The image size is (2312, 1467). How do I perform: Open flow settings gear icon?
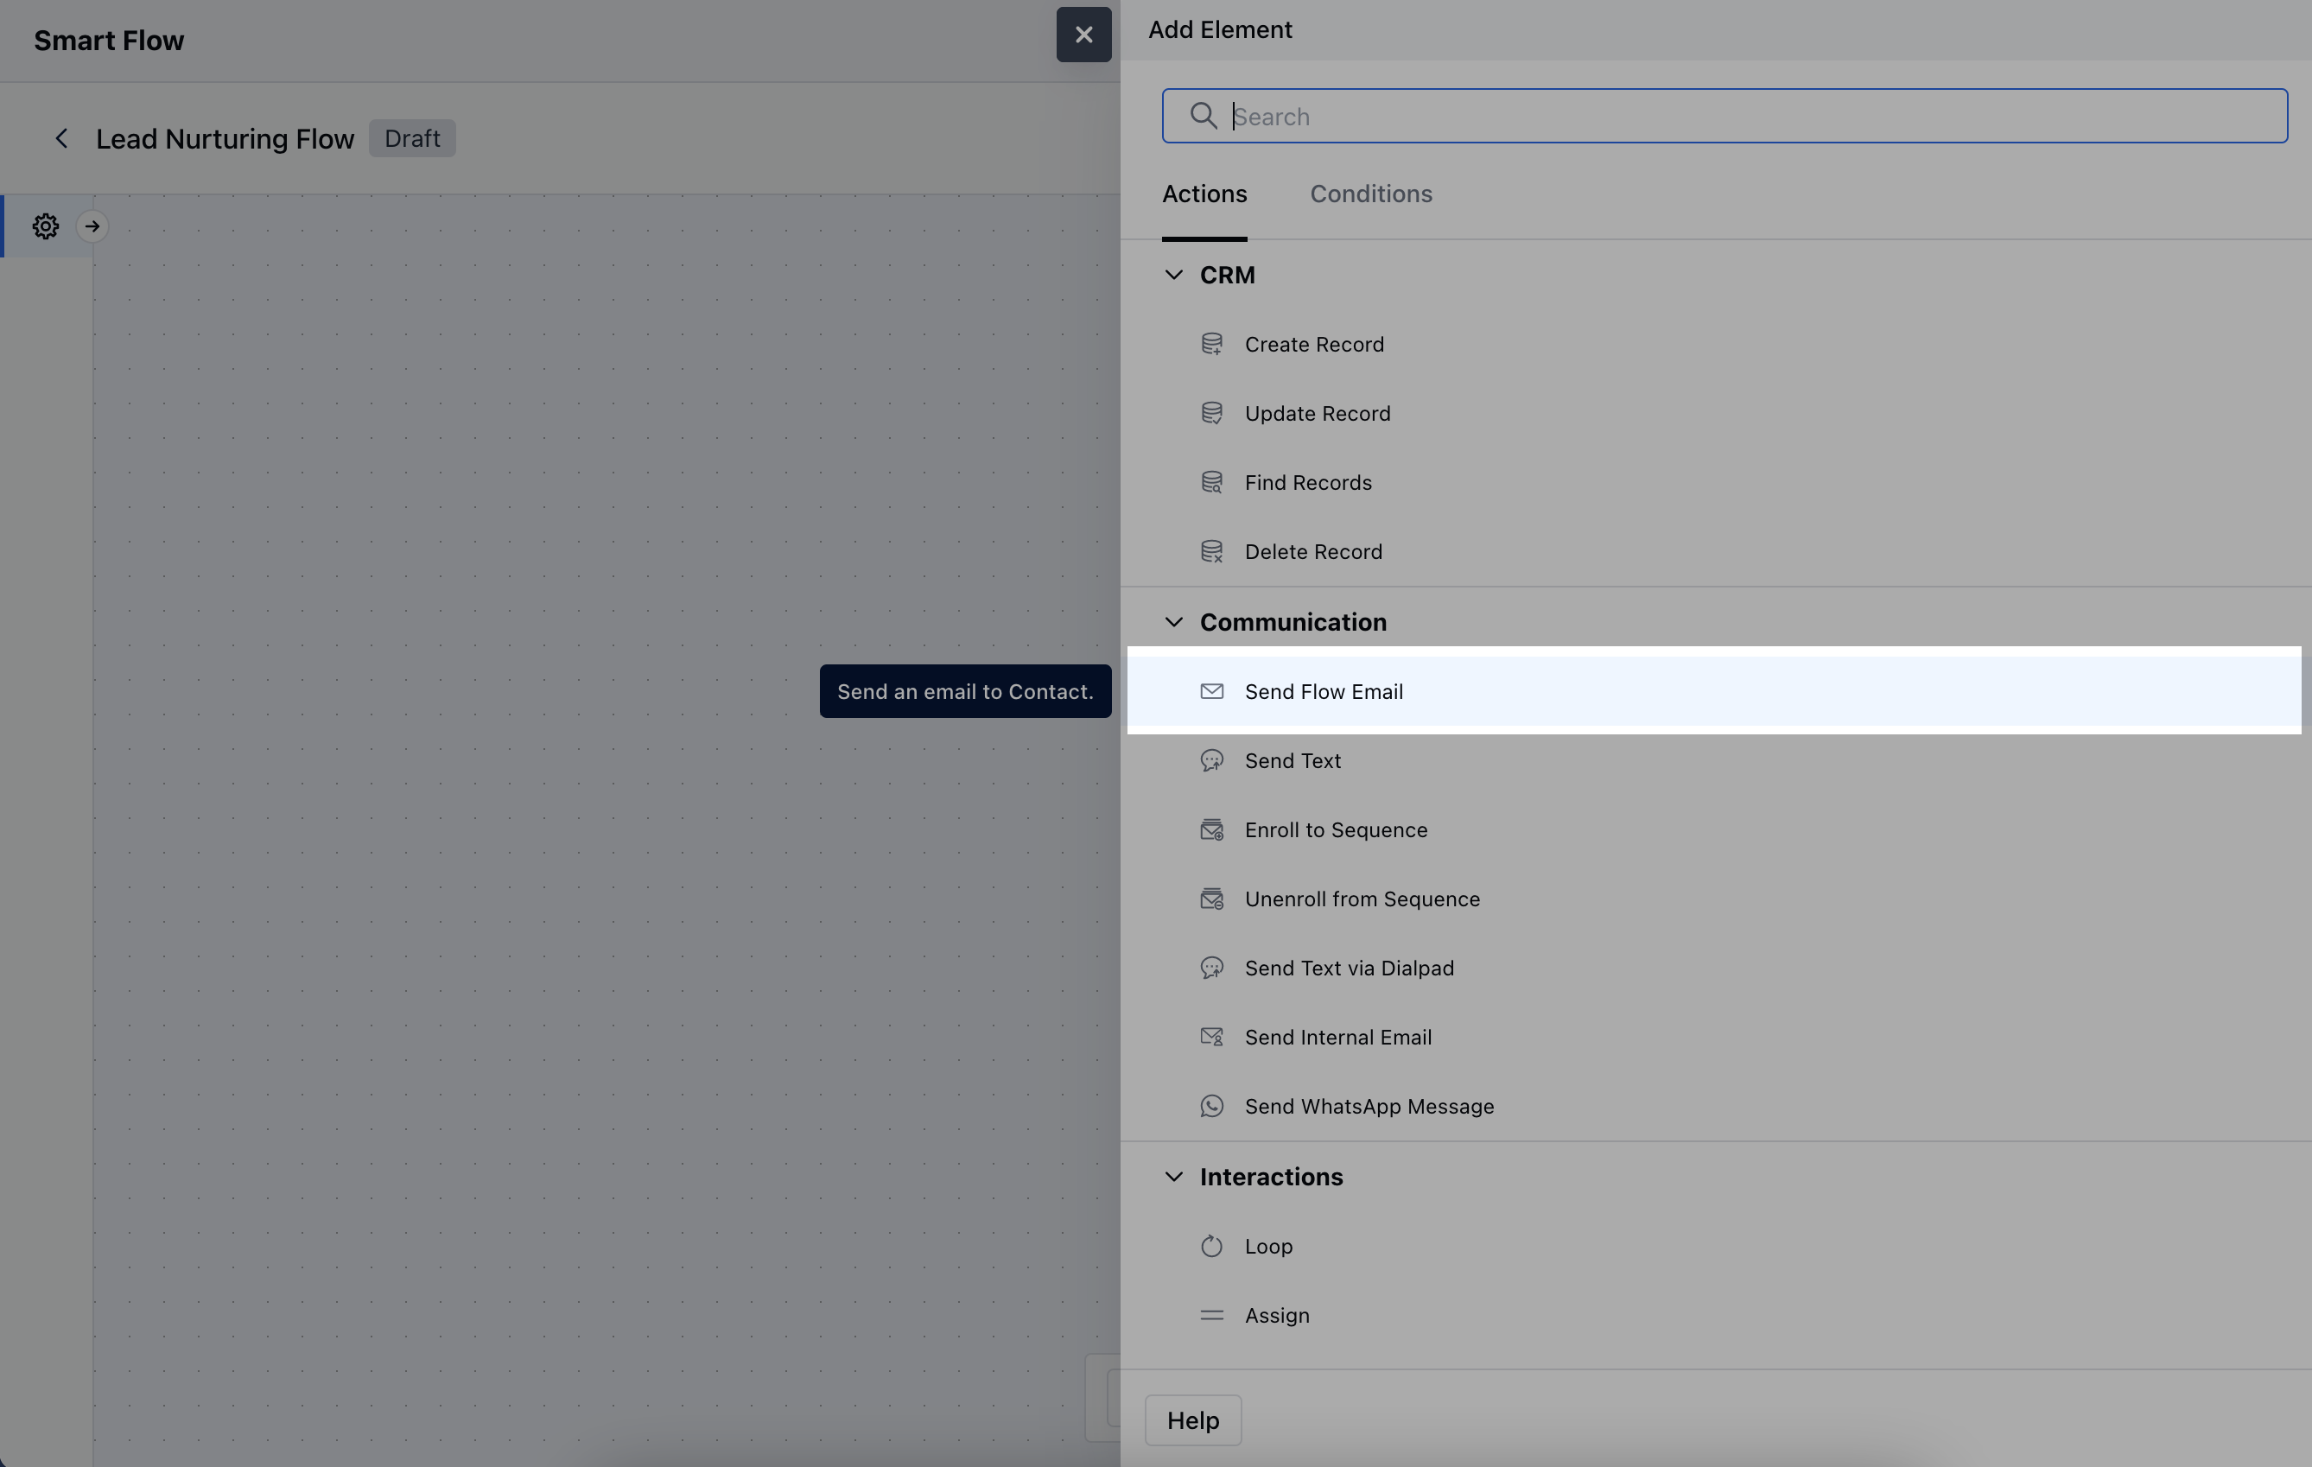pos(45,226)
